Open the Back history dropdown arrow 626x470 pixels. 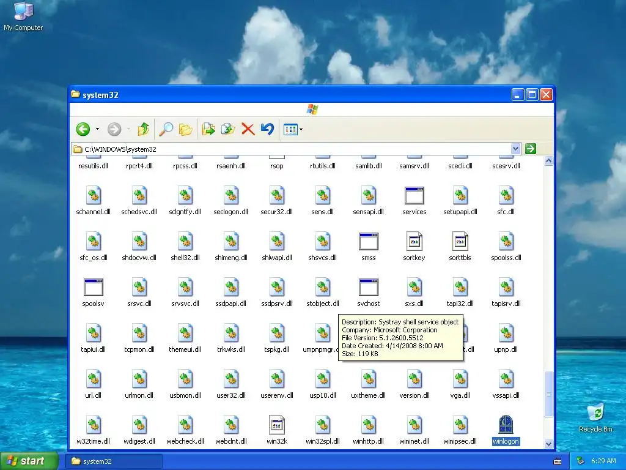tap(97, 129)
